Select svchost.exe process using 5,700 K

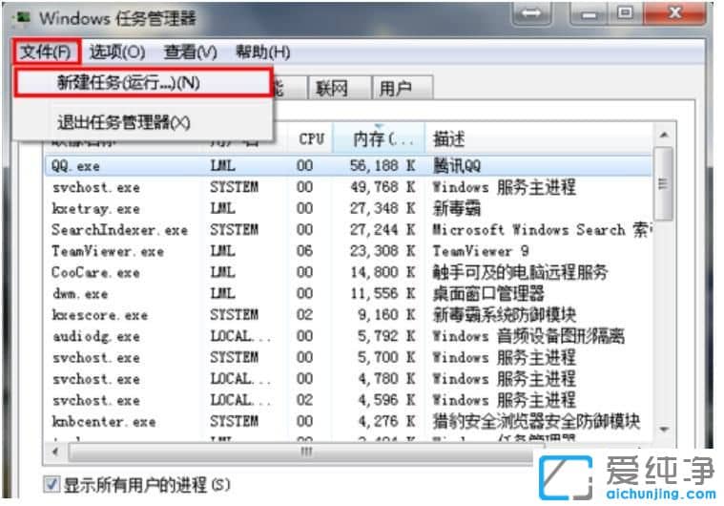click(348, 357)
